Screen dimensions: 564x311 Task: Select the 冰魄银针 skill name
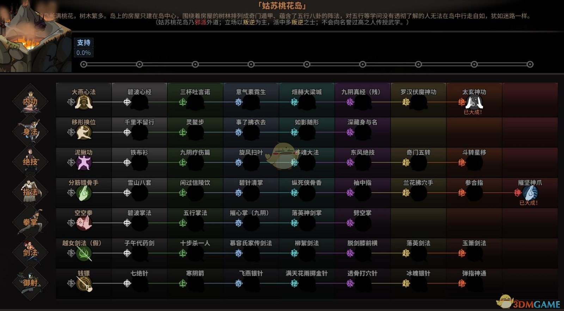[418, 274]
